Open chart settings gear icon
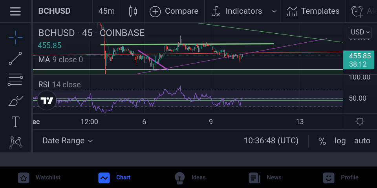Image resolution: width=377 pixels, height=188 pixels. 360,121
